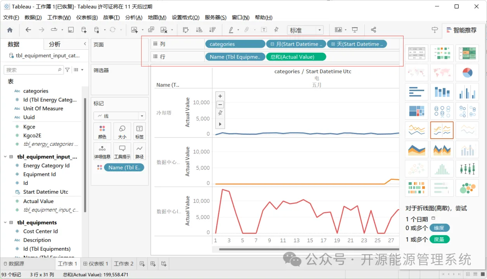487x279 pixels.
Task: Open the 分析(A) menu
Action: [x=134, y=17]
